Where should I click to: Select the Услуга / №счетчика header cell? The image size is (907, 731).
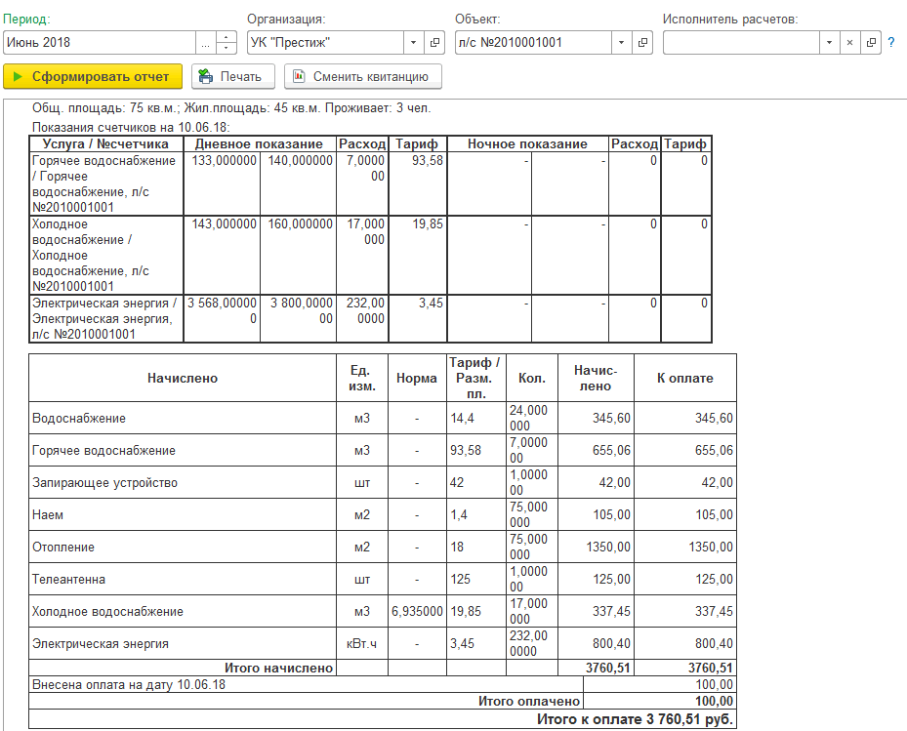105,143
